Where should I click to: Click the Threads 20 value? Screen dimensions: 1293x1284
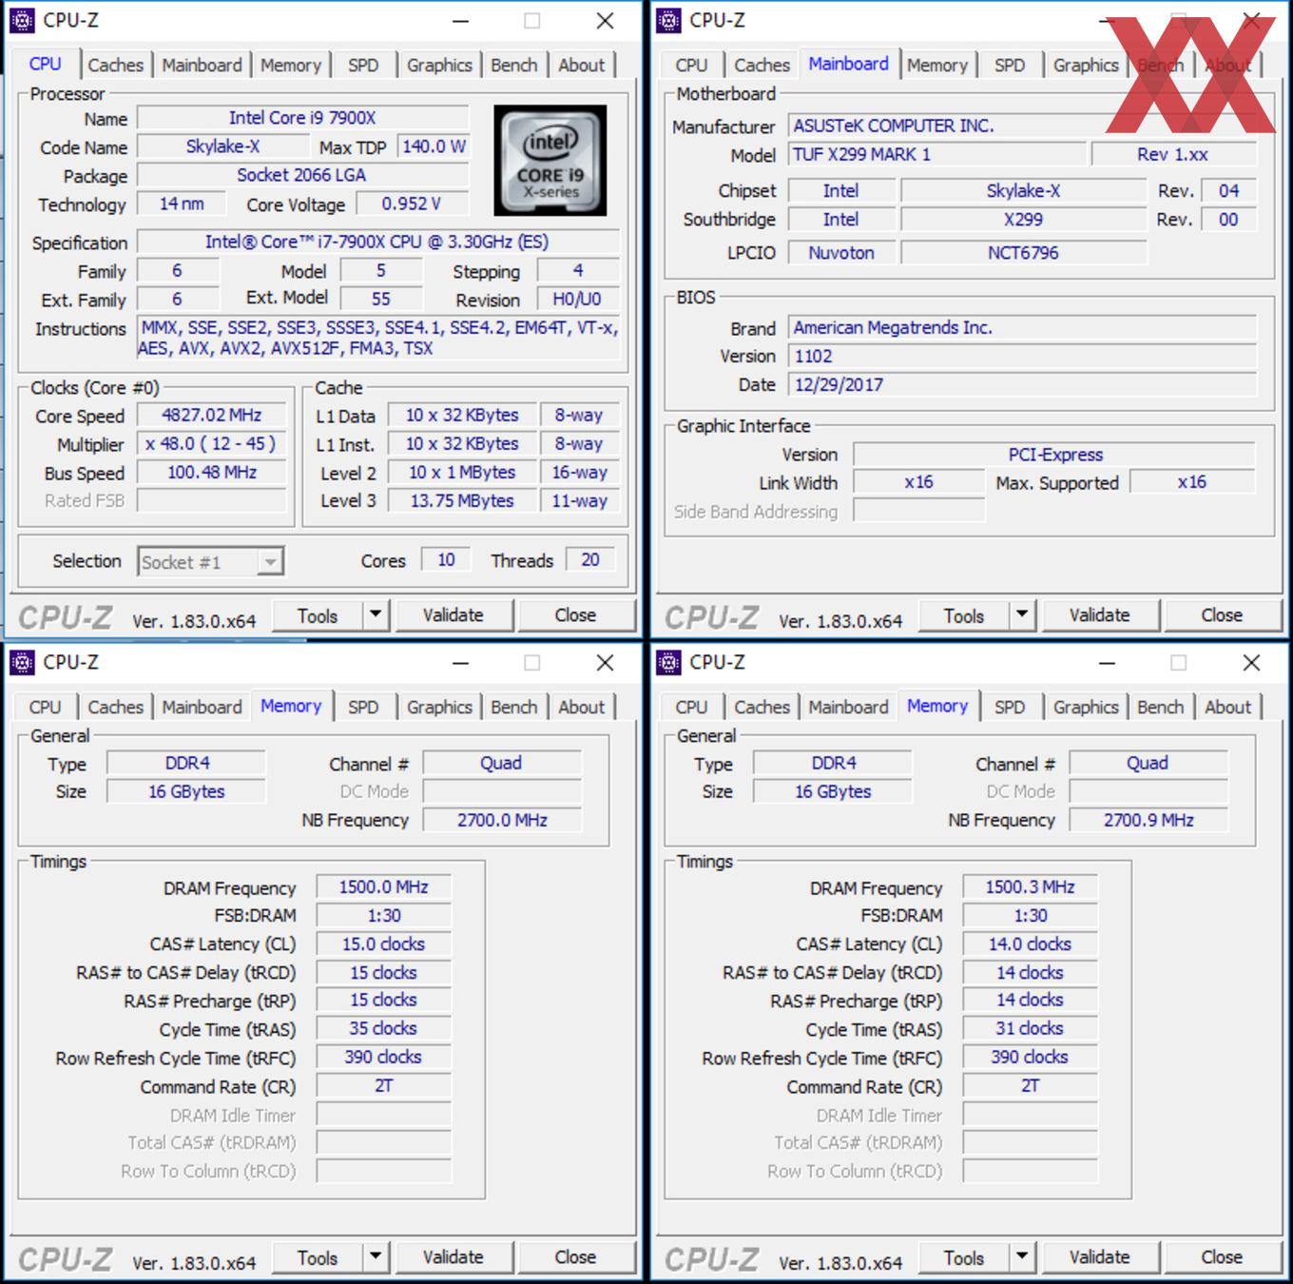[x=590, y=560]
